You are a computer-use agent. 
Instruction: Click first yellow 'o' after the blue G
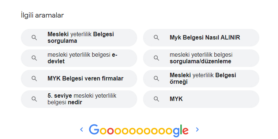coord(103,131)
